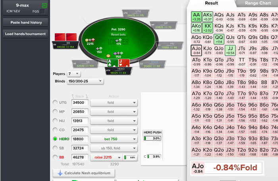The image size is (278, 181).
Task: Click the SB 150 chip stack
Action: [99, 50]
